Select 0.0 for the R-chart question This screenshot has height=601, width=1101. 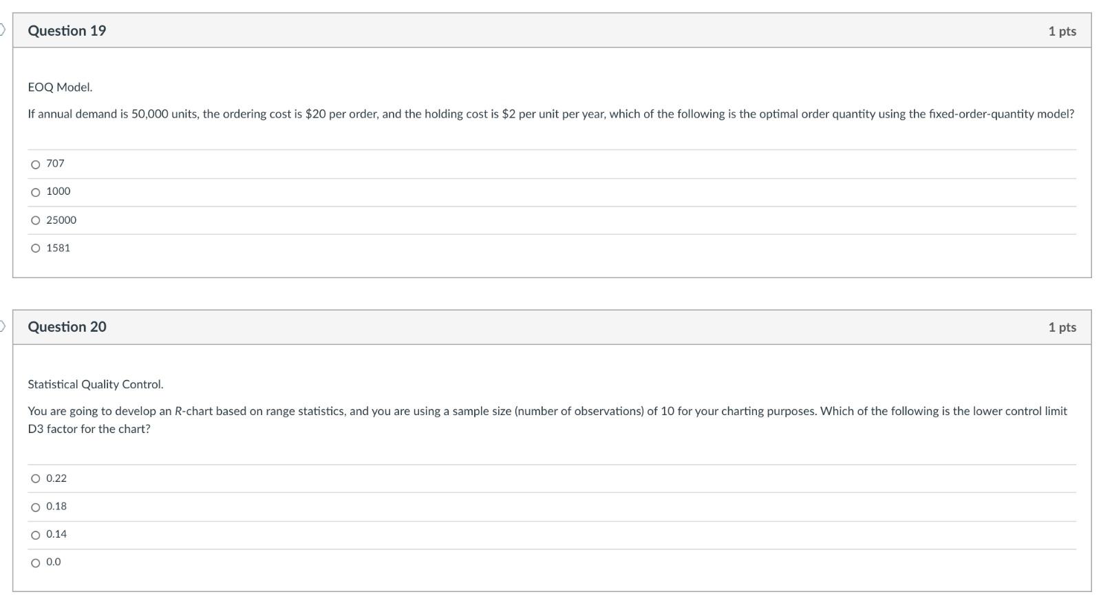pos(35,562)
